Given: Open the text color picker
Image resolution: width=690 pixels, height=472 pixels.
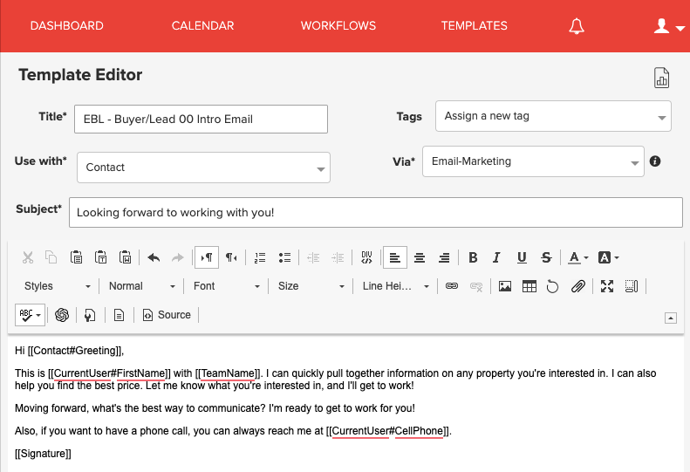Looking at the screenshot, I should click(577, 257).
